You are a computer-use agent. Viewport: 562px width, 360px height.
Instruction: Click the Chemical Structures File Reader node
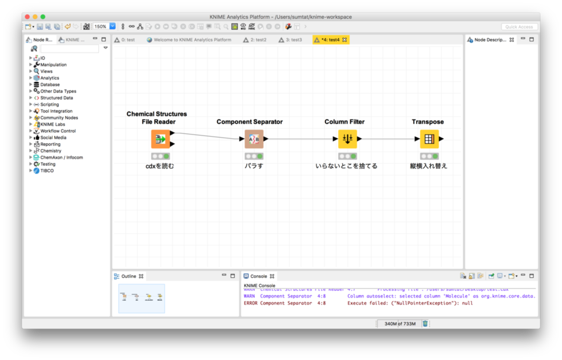point(160,139)
